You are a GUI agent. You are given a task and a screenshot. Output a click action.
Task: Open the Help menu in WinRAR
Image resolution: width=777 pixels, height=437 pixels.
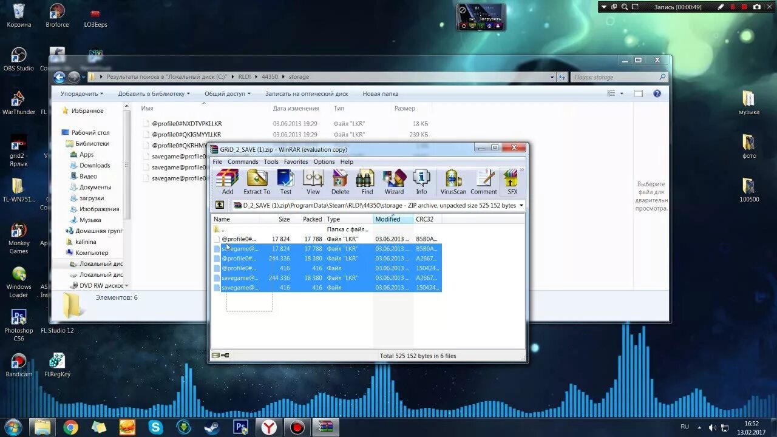click(347, 161)
